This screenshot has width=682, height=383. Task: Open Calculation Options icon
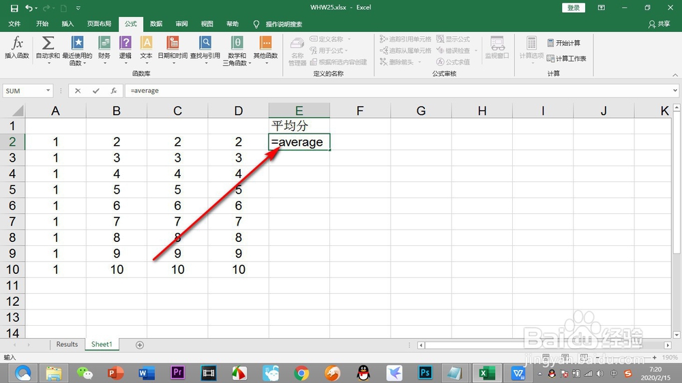pos(531,43)
